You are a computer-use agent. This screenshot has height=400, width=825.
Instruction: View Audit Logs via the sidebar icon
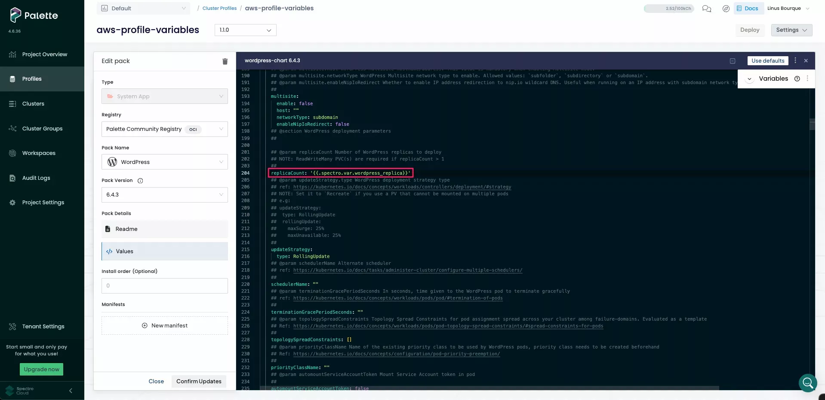pyautogui.click(x=13, y=178)
